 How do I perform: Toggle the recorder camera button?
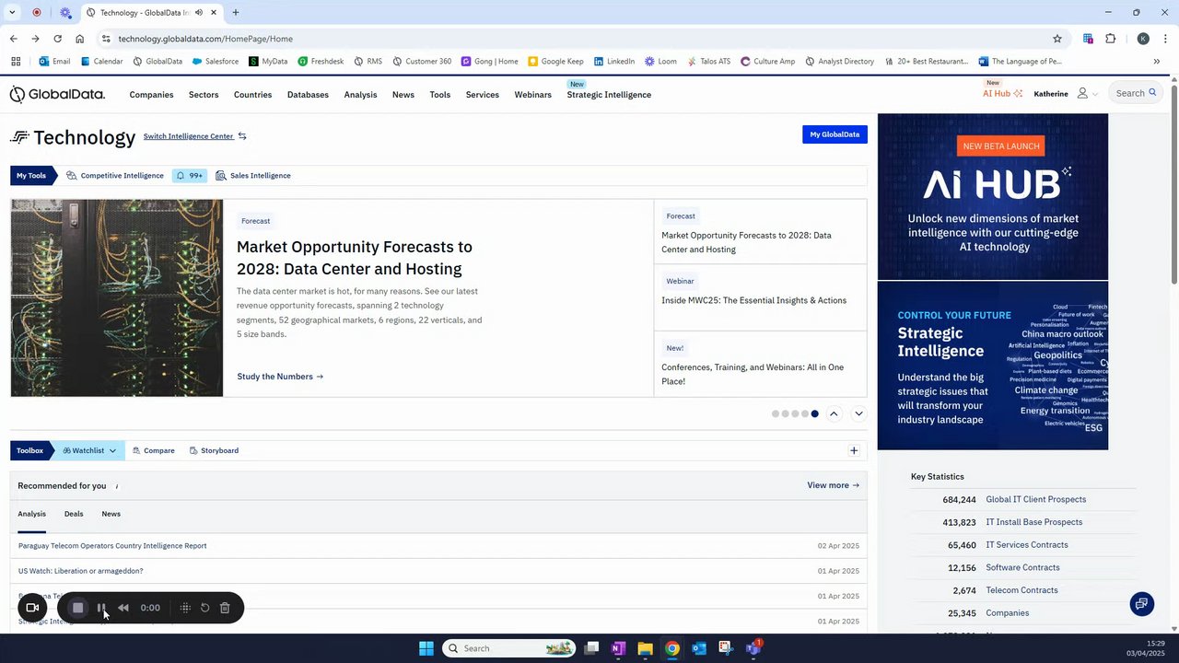click(x=32, y=608)
